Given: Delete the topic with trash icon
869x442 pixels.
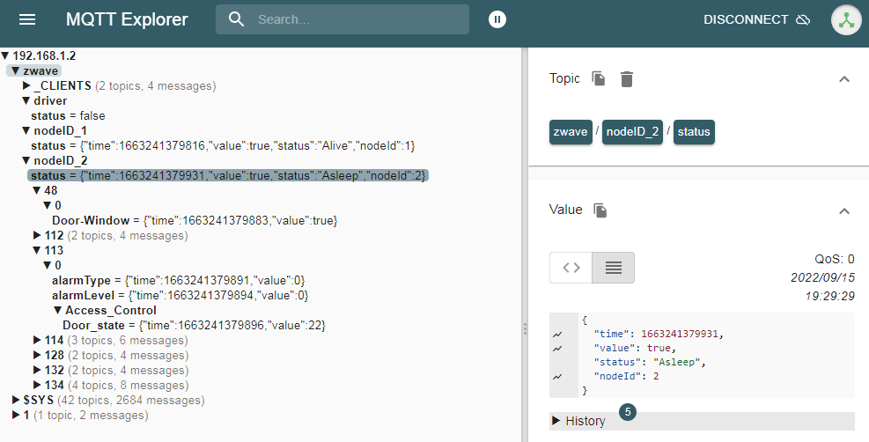Looking at the screenshot, I should pos(627,79).
